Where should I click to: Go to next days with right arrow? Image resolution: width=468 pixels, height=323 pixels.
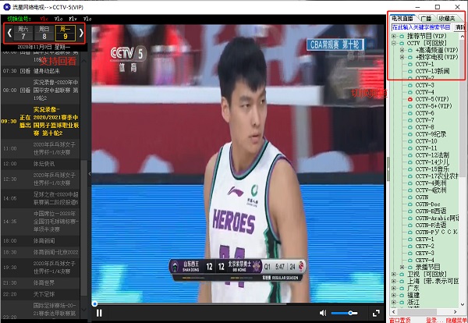80,34
